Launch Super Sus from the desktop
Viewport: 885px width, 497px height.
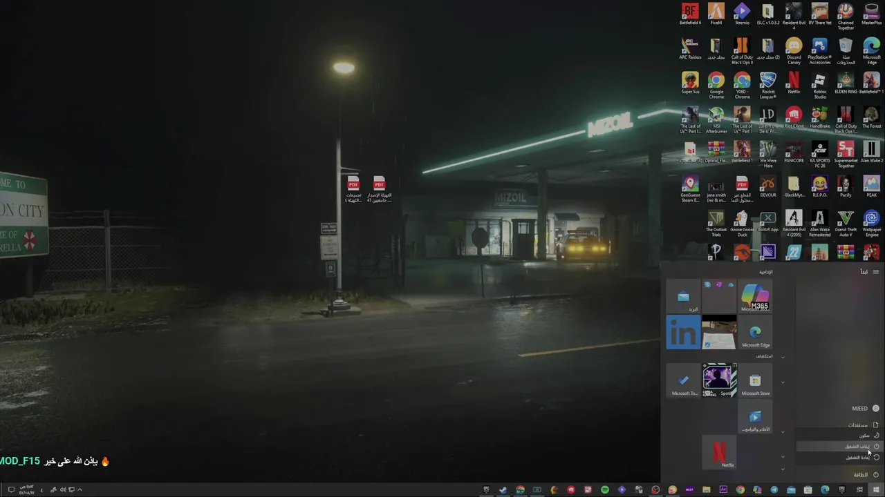[x=690, y=83]
